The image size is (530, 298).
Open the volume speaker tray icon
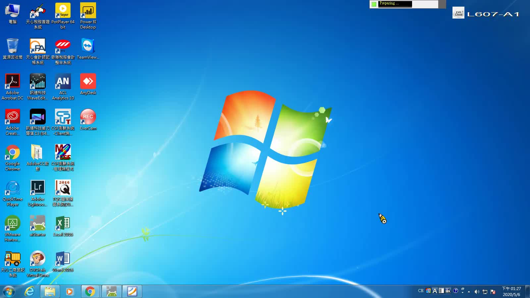[477, 292]
